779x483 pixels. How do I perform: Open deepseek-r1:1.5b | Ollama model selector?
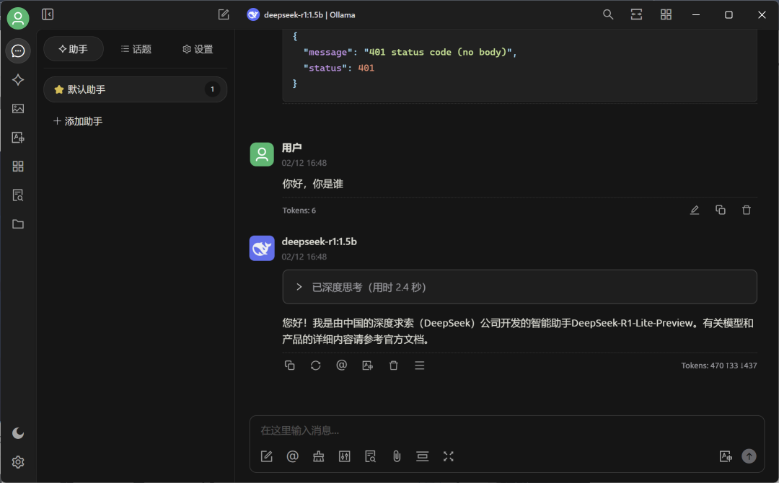pyautogui.click(x=301, y=15)
